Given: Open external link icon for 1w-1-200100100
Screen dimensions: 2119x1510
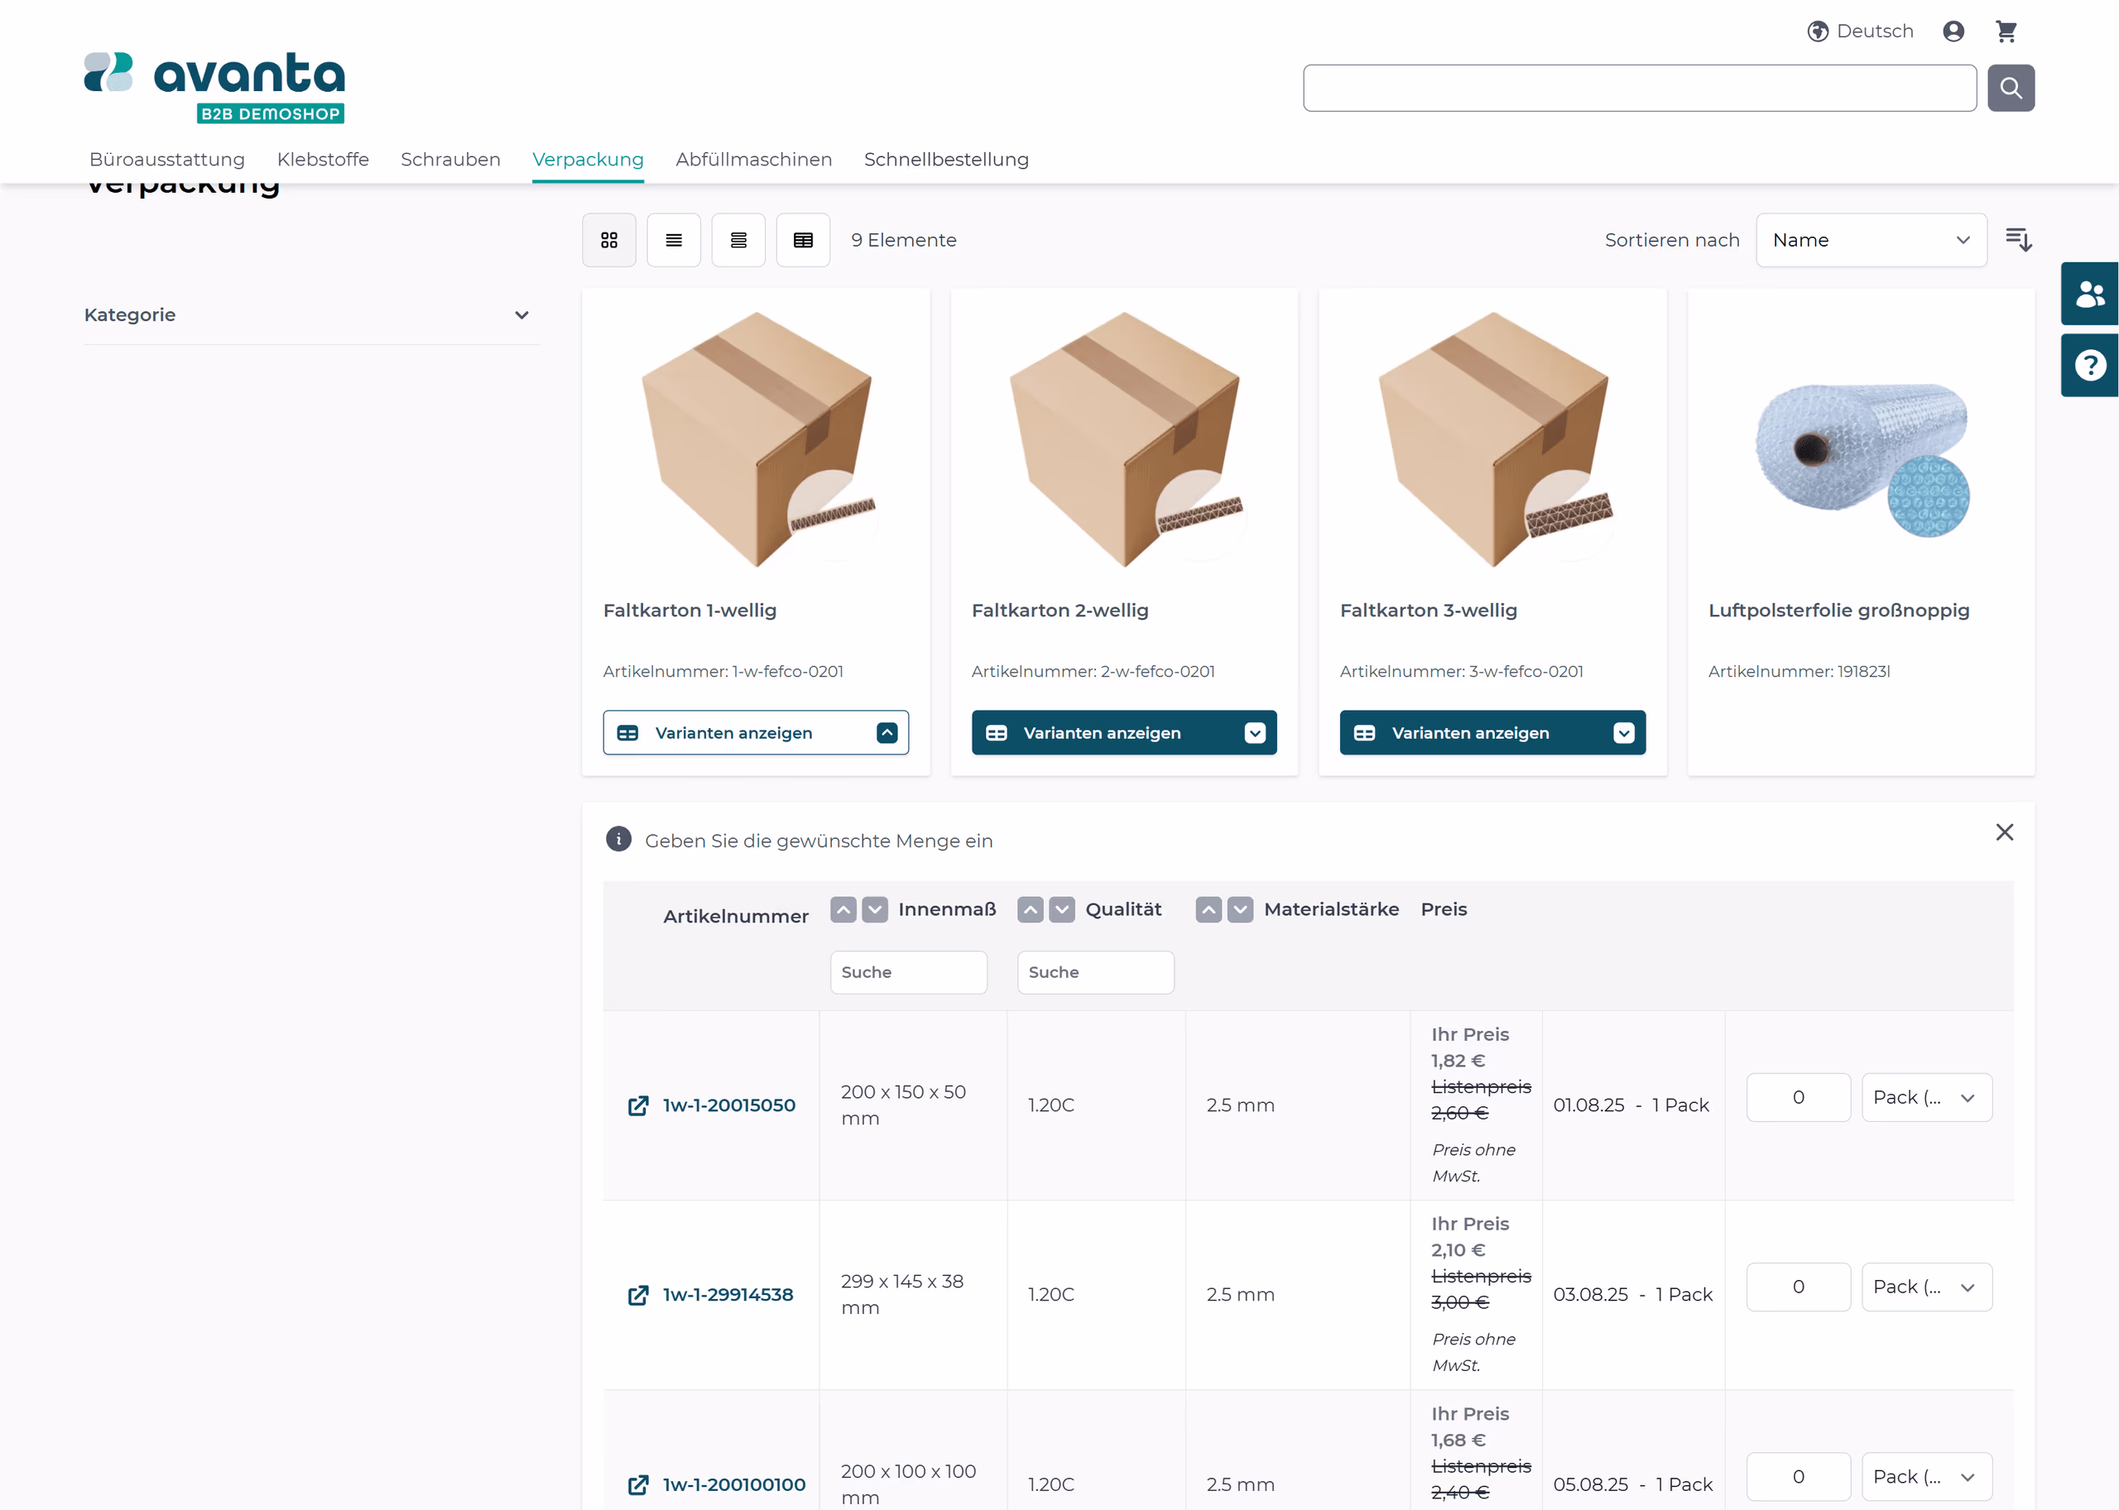Looking at the screenshot, I should click(x=638, y=1485).
